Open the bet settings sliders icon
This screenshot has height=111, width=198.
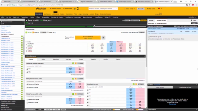[x=103, y=38]
